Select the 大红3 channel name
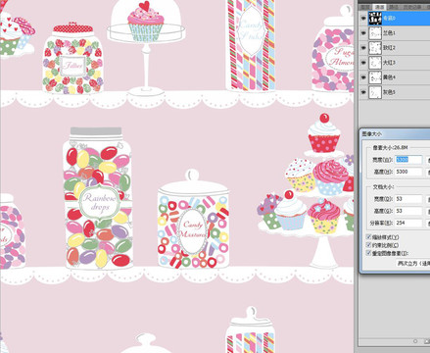The image size is (430, 353). tap(389, 63)
